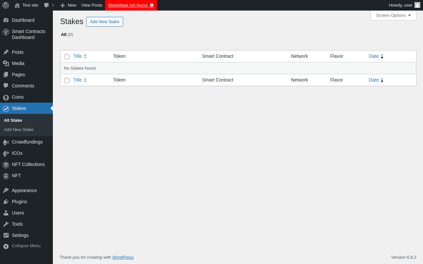Click the Dashboard gauge icon
423x264 pixels.
point(6,20)
